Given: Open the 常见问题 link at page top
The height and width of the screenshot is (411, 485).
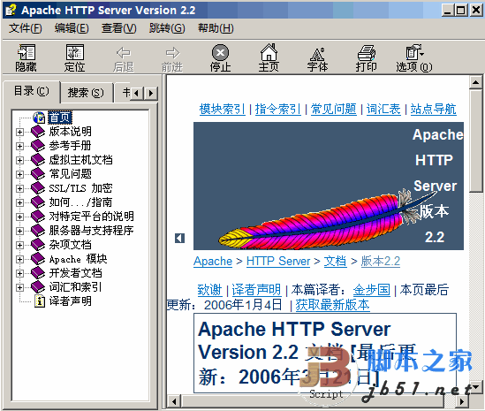Looking at the screenshot, I should [x=333, y=110].
